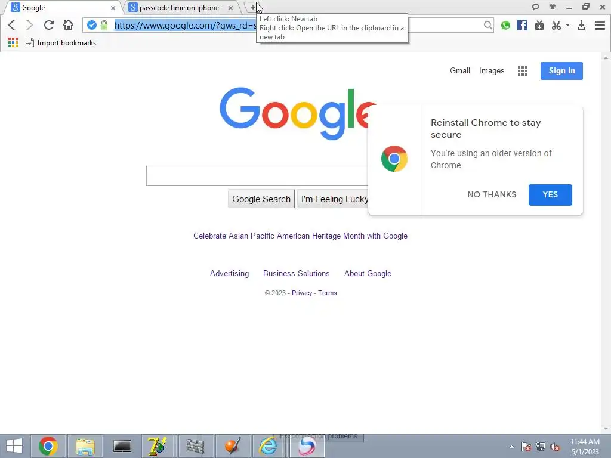Open File Explorer from taskbar
This screenshot has height=458, width=611.
click(85, 446)
